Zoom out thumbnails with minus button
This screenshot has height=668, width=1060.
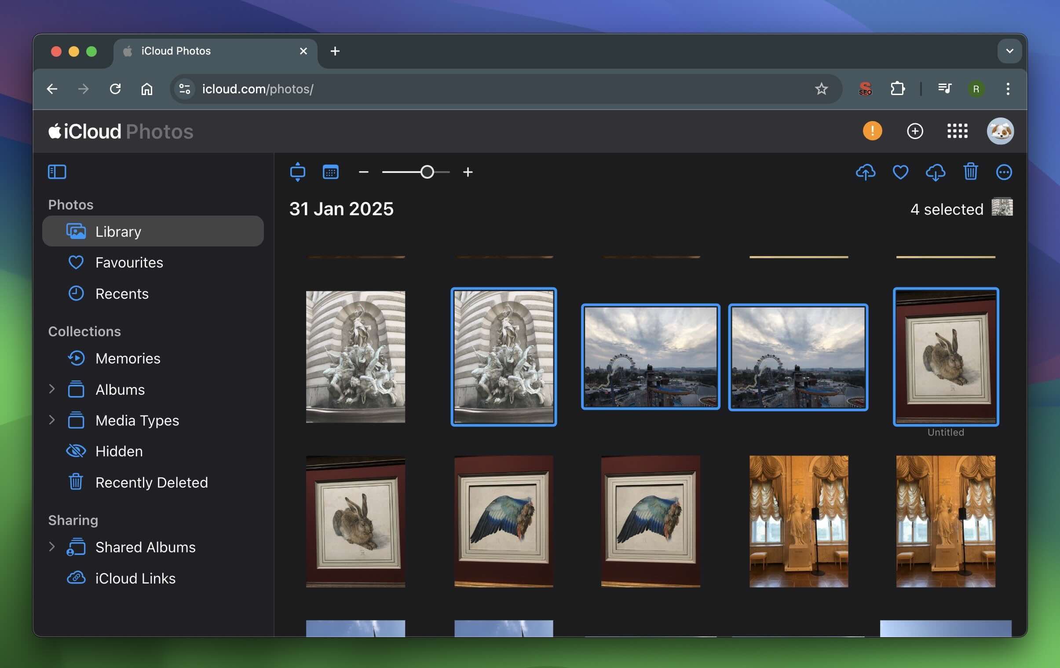[364, 172]
